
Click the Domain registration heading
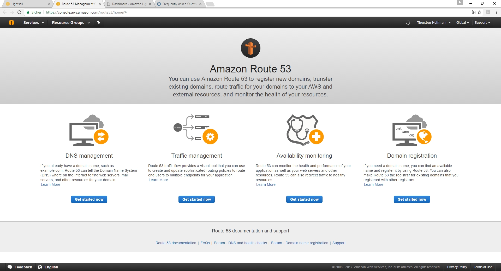coord(412,156)
